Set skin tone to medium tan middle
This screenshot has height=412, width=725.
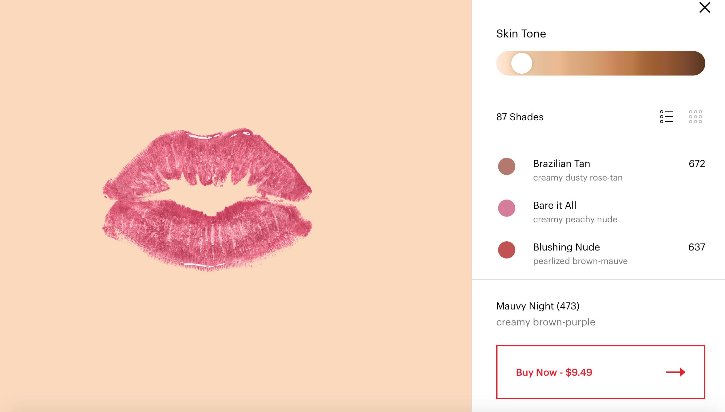[x=600, y=63]
